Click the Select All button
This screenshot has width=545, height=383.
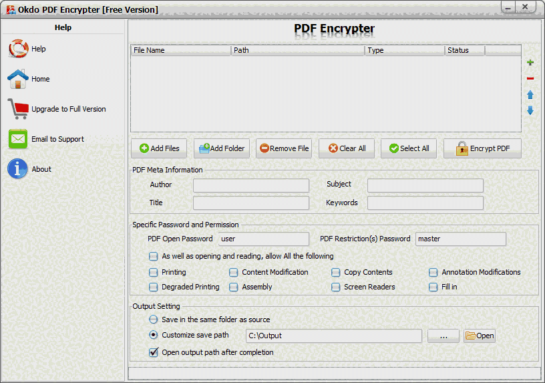[409, 148]
